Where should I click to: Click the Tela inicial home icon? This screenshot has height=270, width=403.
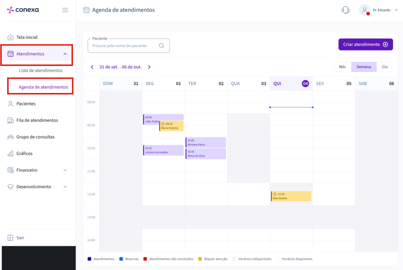point(10,37)
